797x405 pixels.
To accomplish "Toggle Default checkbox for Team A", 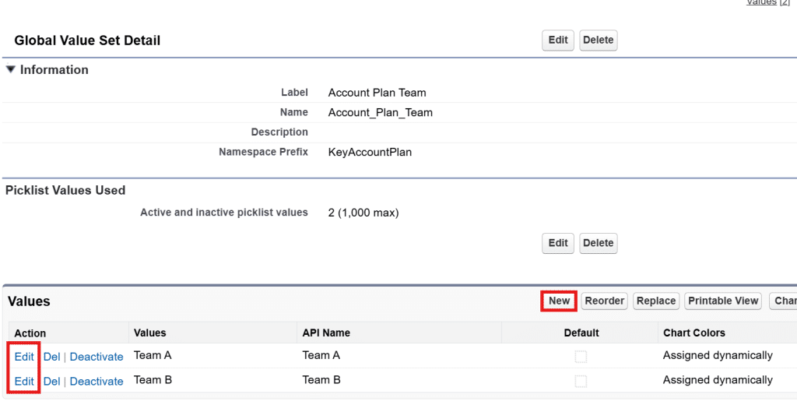I will coord(581,357).
